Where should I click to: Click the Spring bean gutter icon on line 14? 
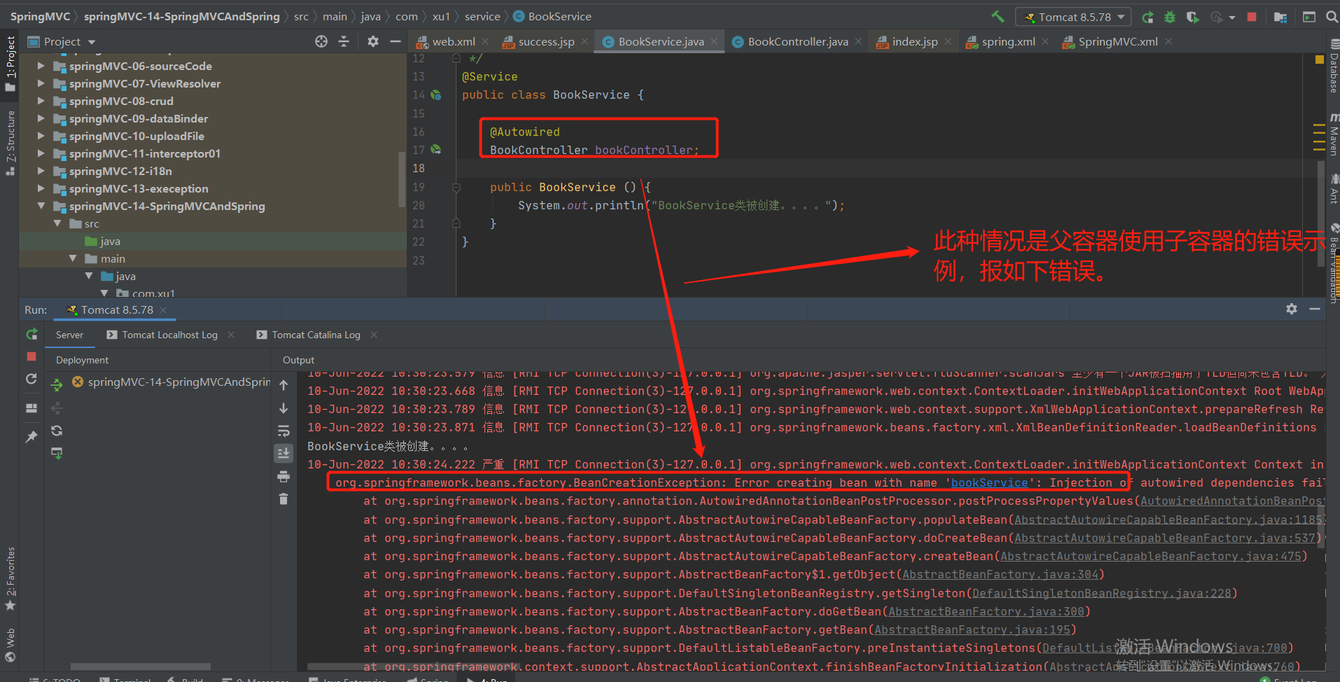tap(436, 95)
